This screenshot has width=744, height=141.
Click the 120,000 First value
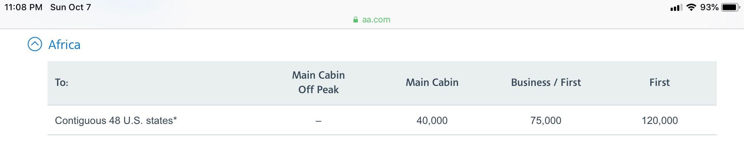click(x=660, y=121)
